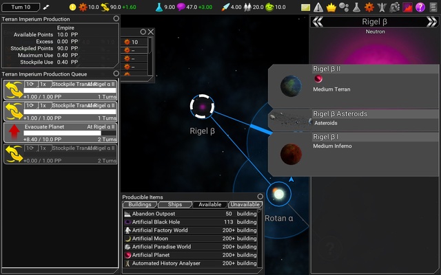Open the objects list spheres icon
441x275 pixels.
344,8
